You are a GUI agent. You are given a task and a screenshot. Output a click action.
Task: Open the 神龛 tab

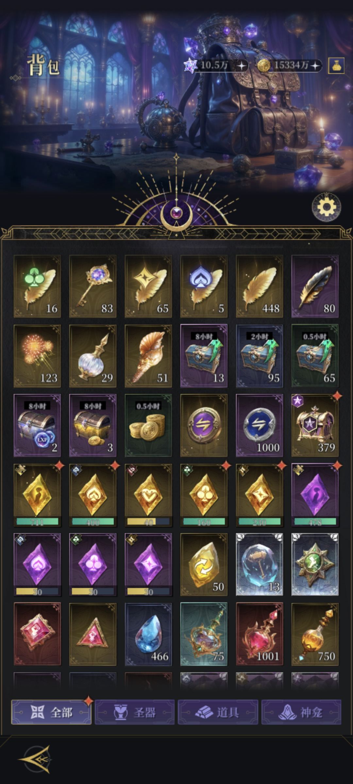tap(301, 712)
